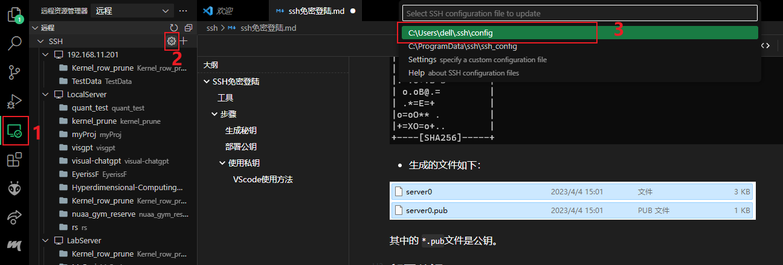
Task: Open the Remote Explorer view
Action: pyautogui.click(x=14, y=130)
